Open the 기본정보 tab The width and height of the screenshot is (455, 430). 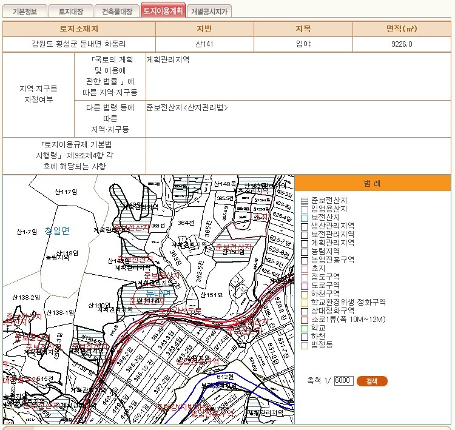25,12
